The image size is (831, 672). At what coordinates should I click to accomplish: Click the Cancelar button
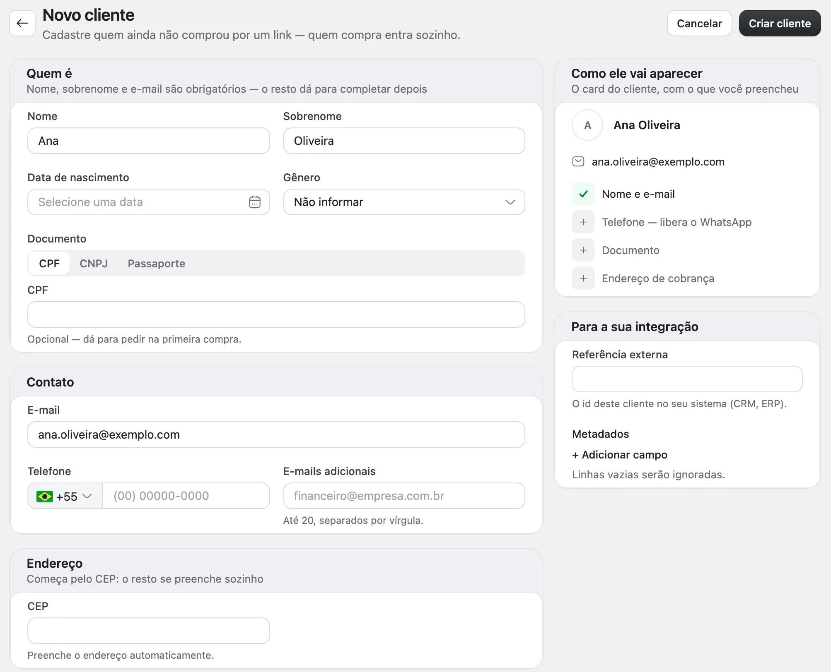point(699,23)
